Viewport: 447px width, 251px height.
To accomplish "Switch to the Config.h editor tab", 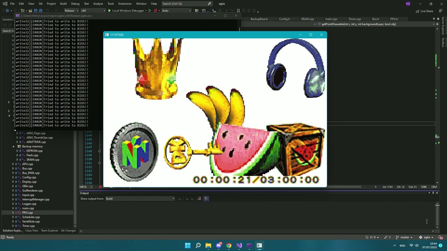I will coord(284,19).
